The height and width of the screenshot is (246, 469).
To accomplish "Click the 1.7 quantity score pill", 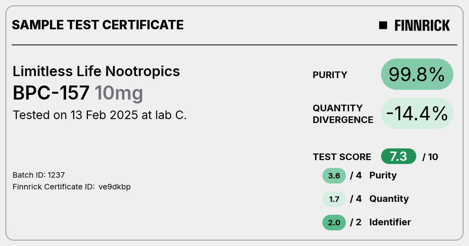I will [334, 199].
